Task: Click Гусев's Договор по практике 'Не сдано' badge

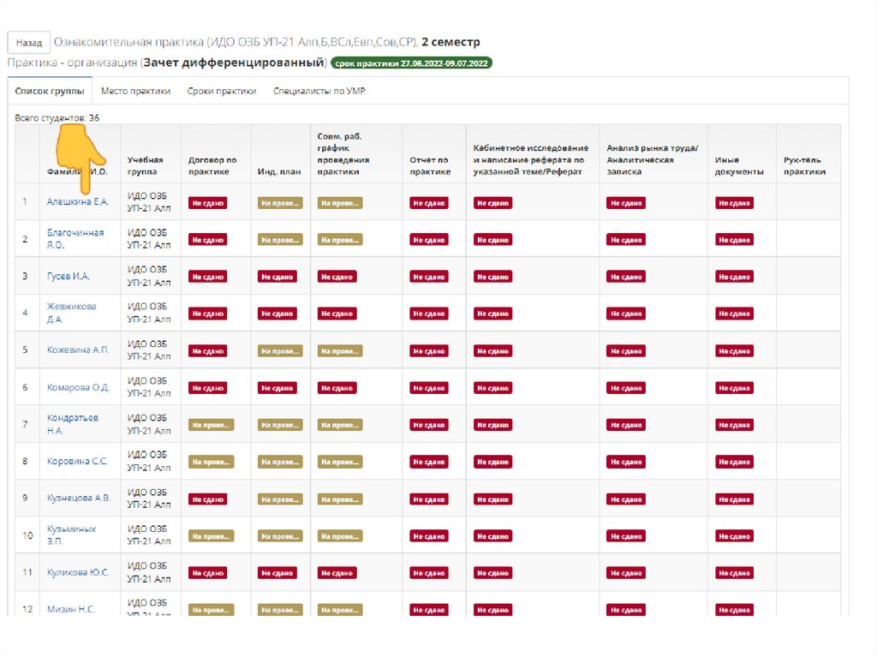Action: [207, 277]
